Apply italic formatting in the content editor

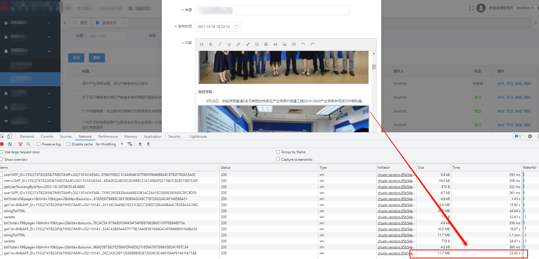click(x=220, y=44)
